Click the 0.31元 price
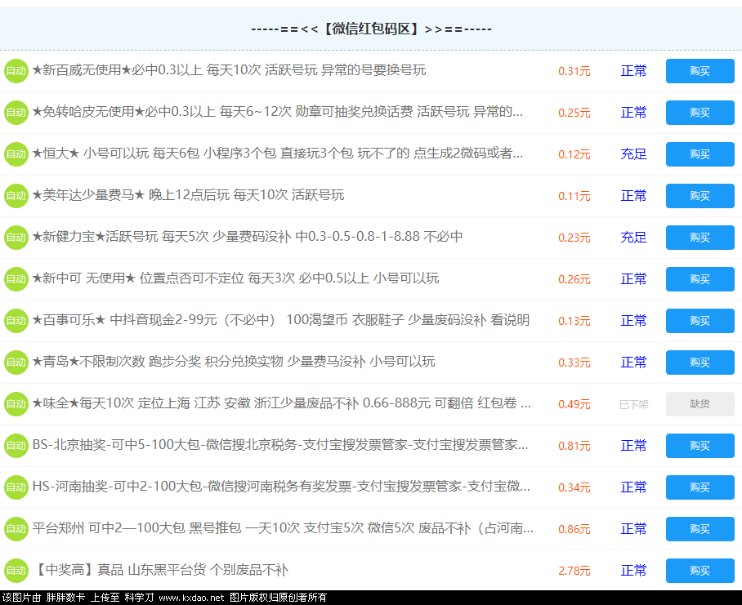Image resolution: width=742 pixels, height=605 pixels. coord(574,71)
